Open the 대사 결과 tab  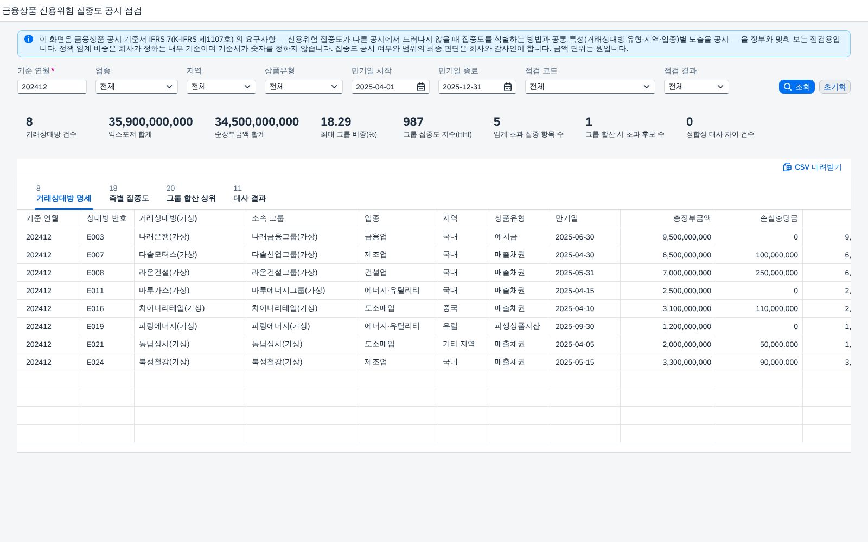[x=250, y=194]
